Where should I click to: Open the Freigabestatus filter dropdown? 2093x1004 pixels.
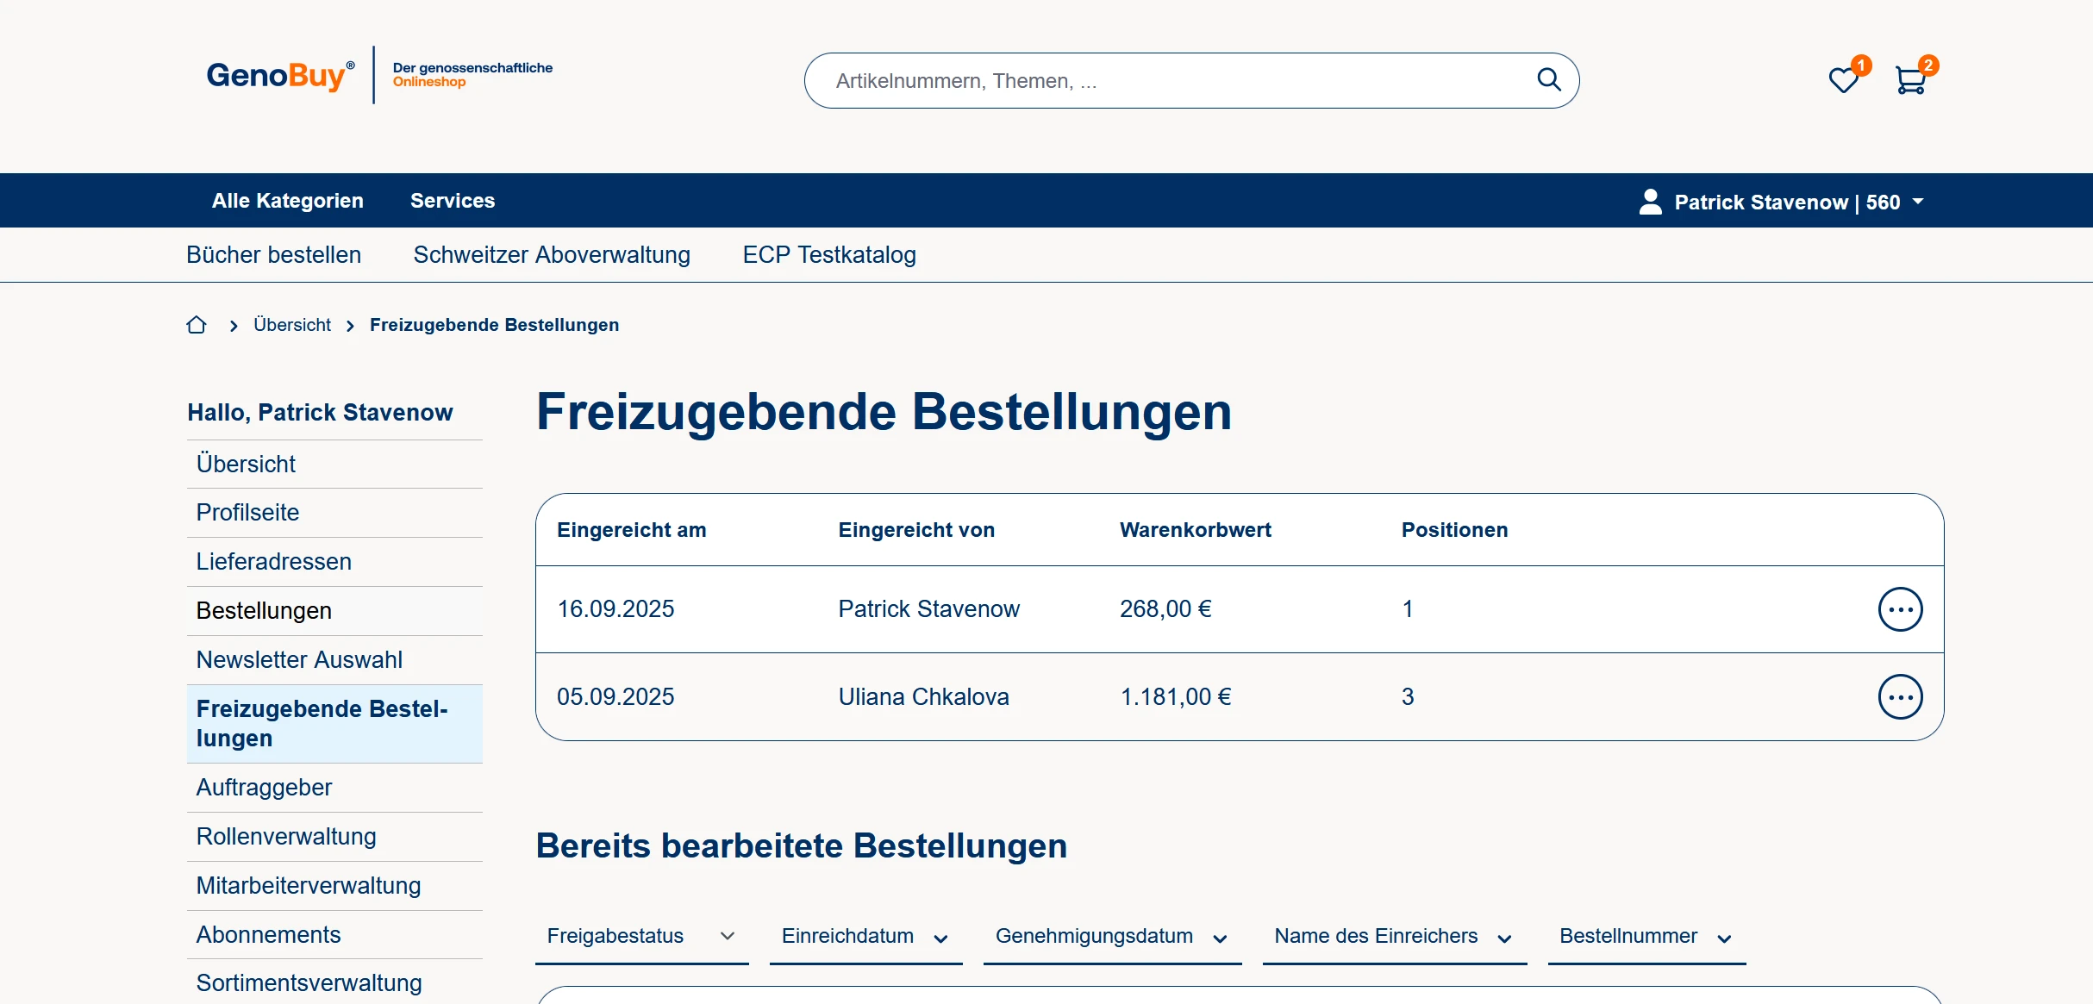(x=641, y=936)
